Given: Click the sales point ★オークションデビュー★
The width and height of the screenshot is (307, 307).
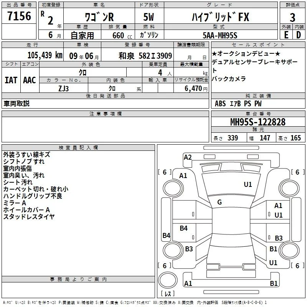Looking at the screenshot, I should [246, 53].
